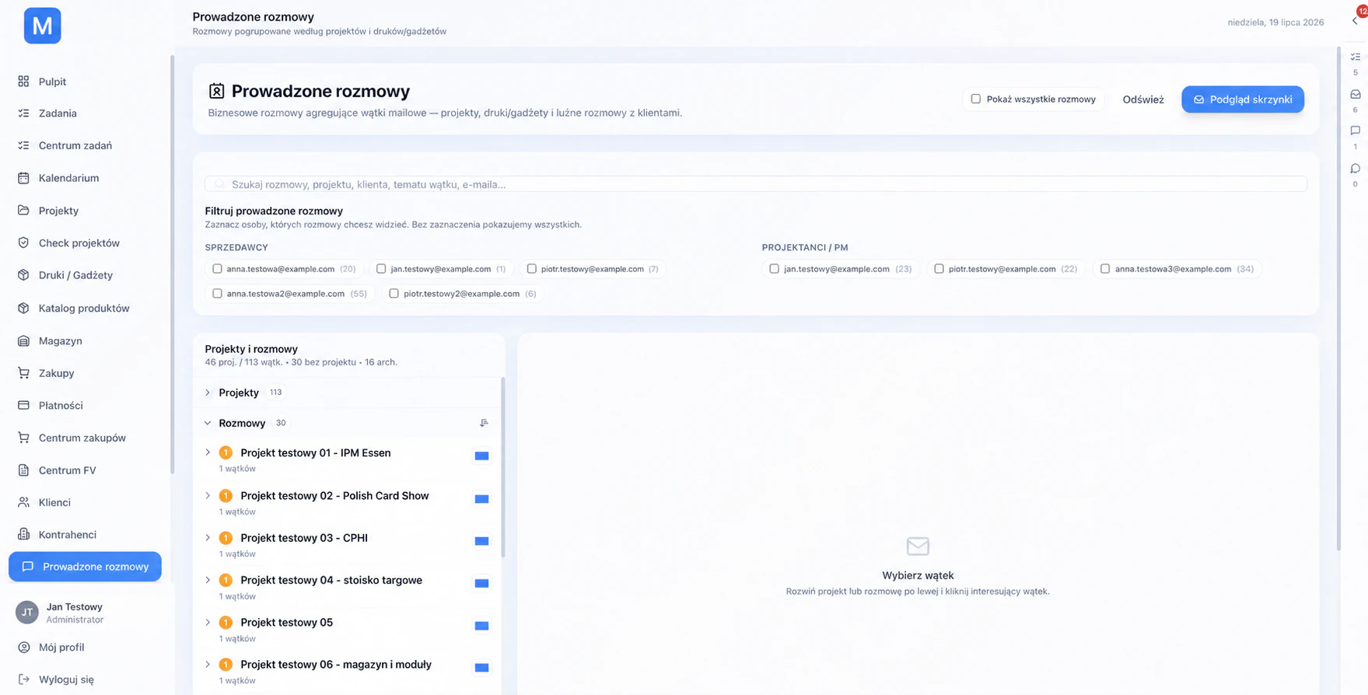1368x695 pixels.
Task: Check PM piotr.testowy@example.com (22)
Action: click(x=939, y=269)
